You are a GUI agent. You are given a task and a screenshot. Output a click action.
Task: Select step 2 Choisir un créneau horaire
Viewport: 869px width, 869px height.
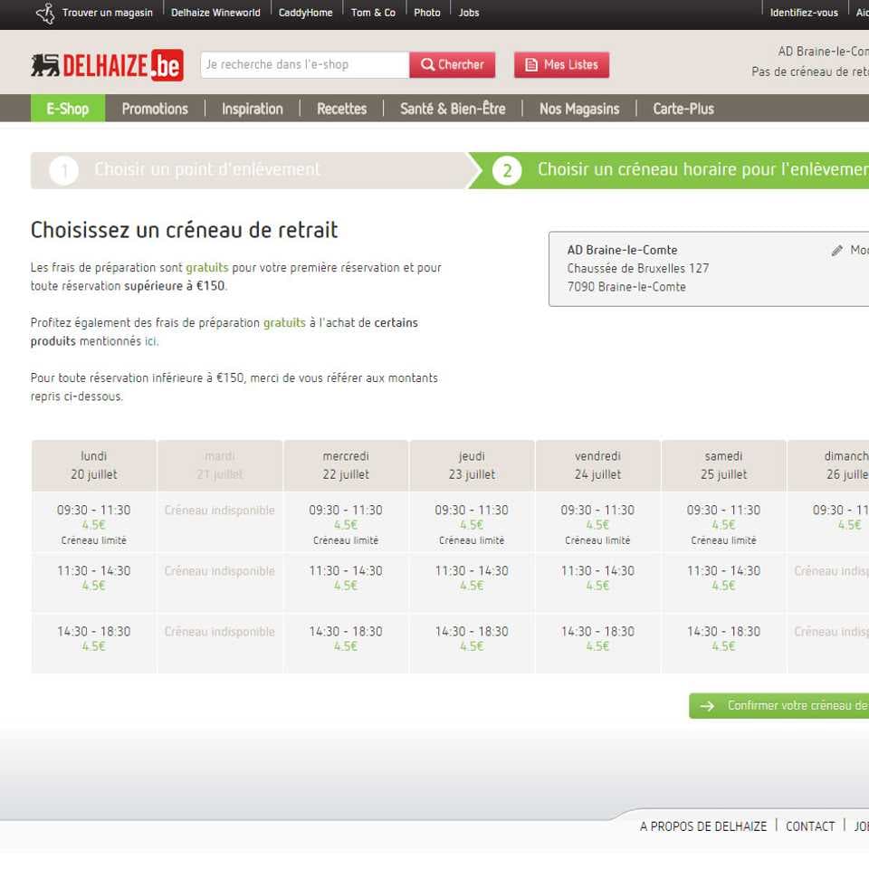(x=671, y=170)
